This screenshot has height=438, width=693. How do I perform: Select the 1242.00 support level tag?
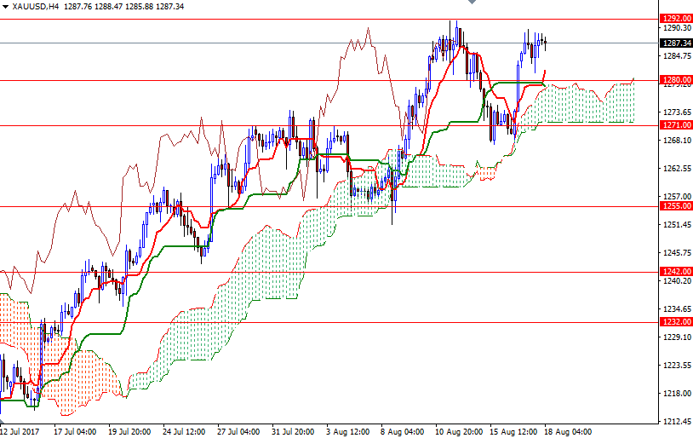[675, 272]
